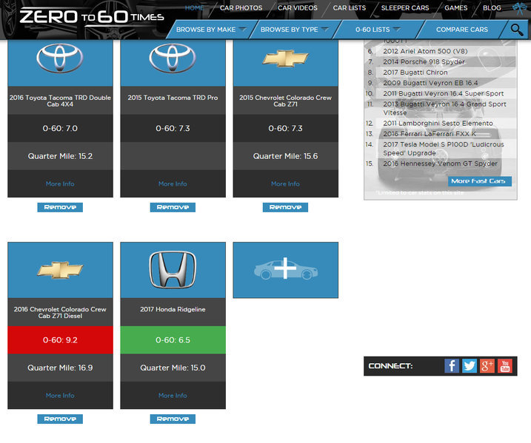
Task: Expand the Browse By Make dropdown
Action: 210,30
